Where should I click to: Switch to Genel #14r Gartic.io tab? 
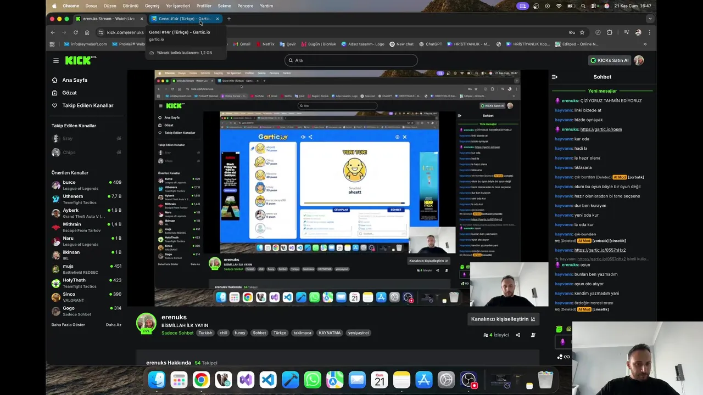point(185,19)
